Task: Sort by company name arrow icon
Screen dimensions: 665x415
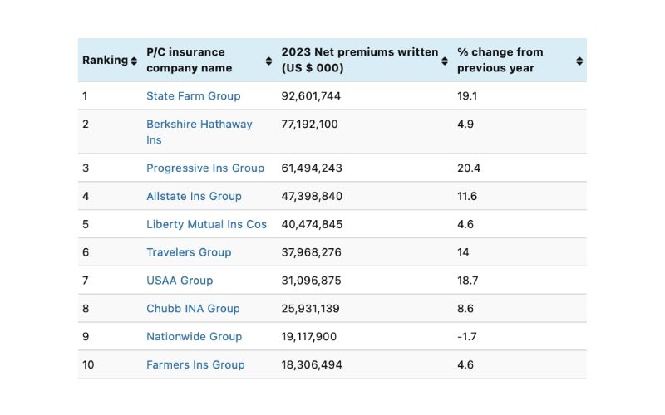Action: [x=268, y=61]
